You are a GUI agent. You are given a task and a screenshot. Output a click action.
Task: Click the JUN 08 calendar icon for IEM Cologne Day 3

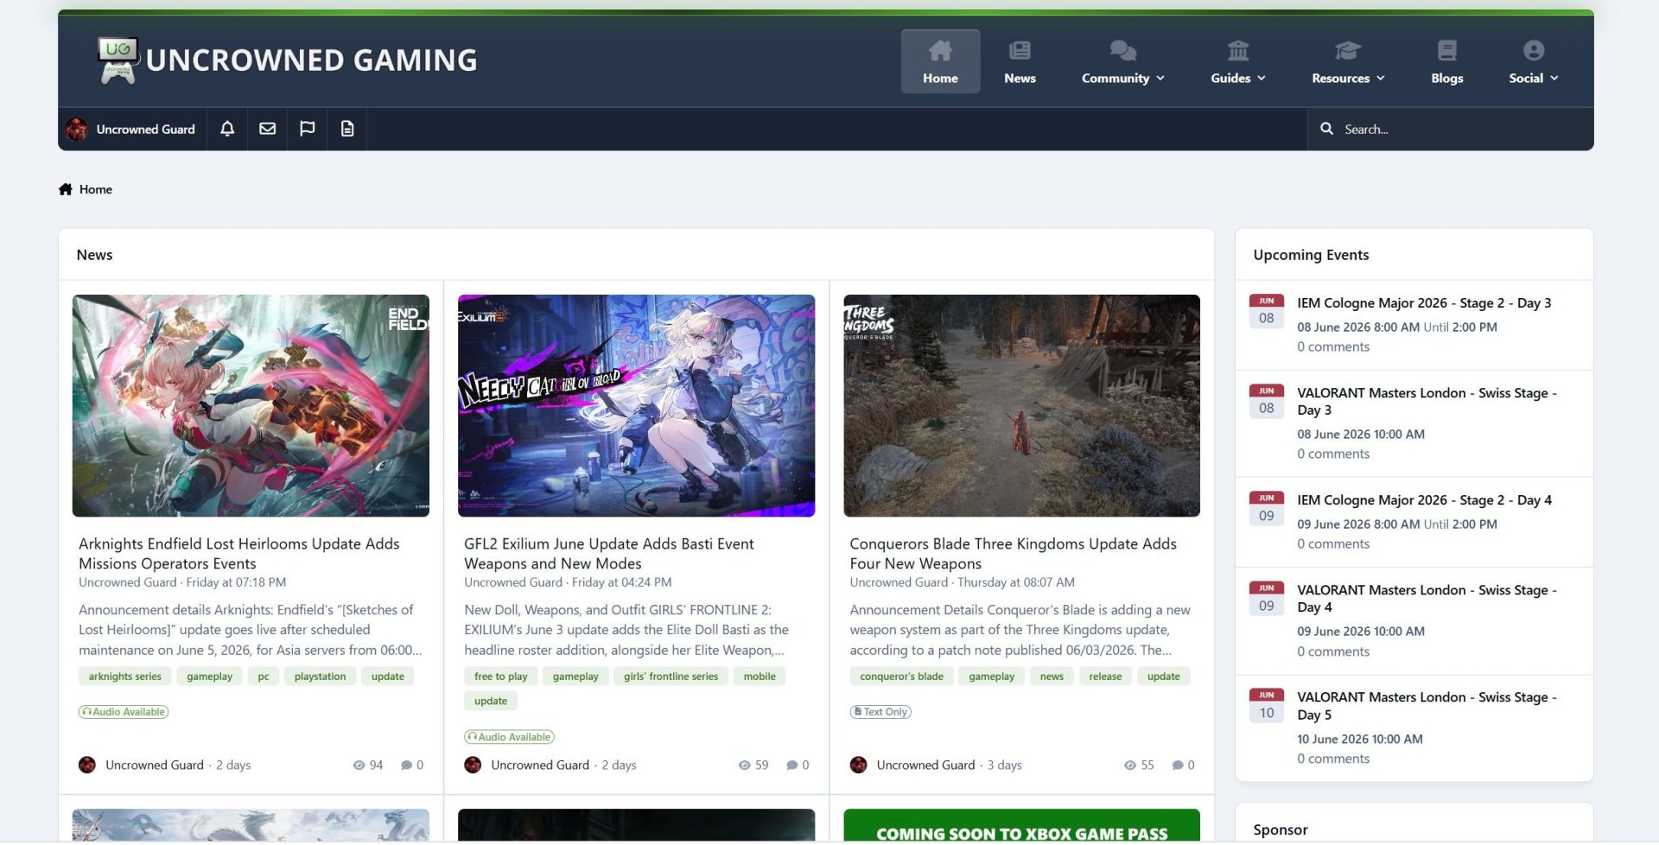tap(1266, 311)
